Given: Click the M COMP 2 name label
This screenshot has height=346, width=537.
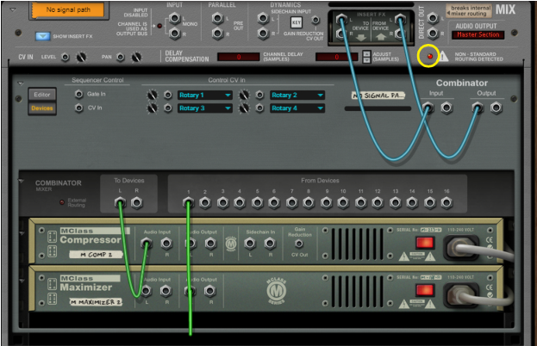Looking at the screenshot, I should click(96, 255).
